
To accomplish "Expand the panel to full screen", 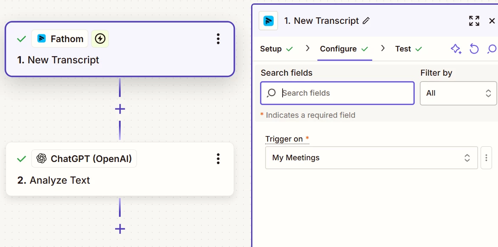I will click(474, 21).
